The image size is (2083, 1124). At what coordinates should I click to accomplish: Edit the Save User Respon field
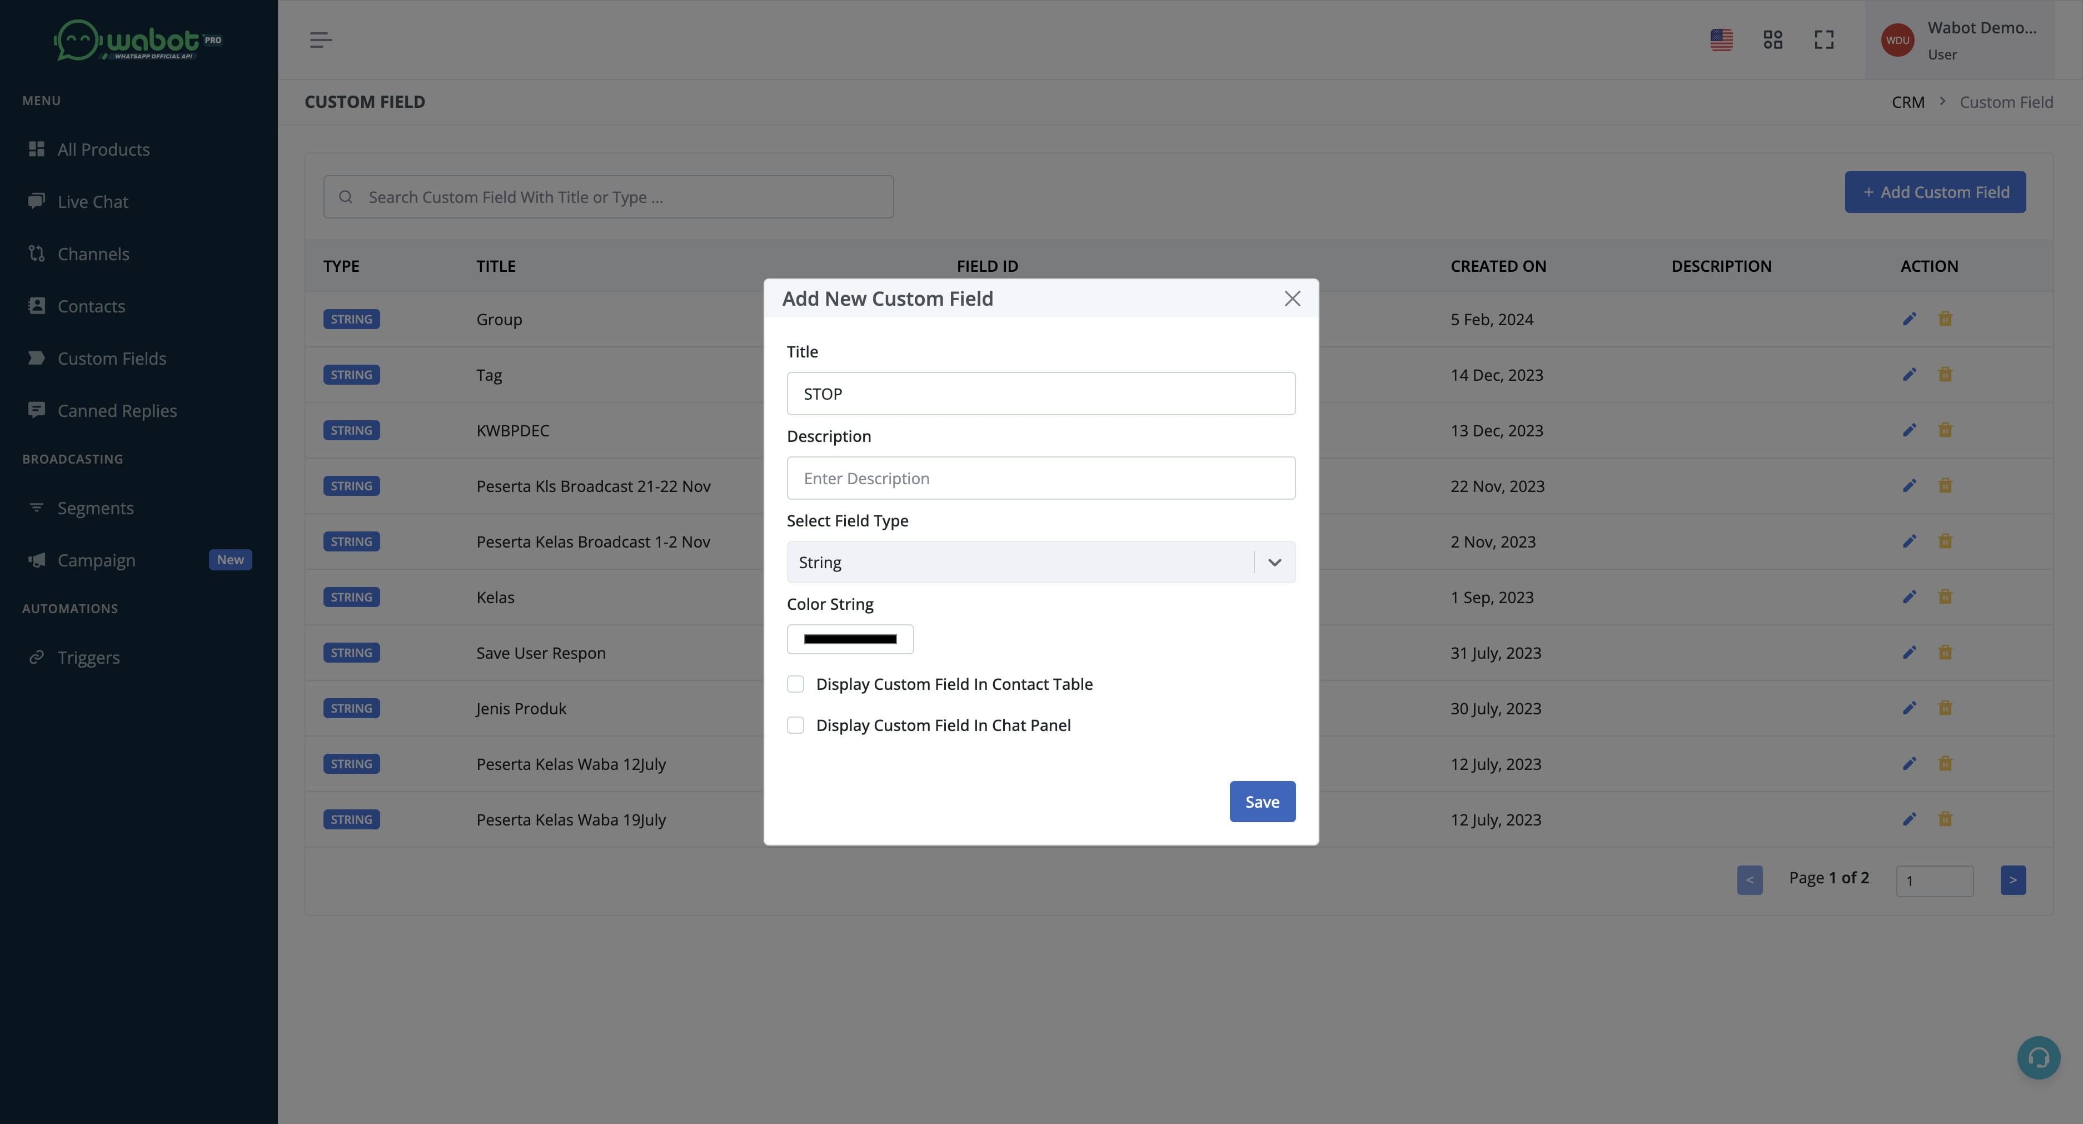coord(1909,653)
